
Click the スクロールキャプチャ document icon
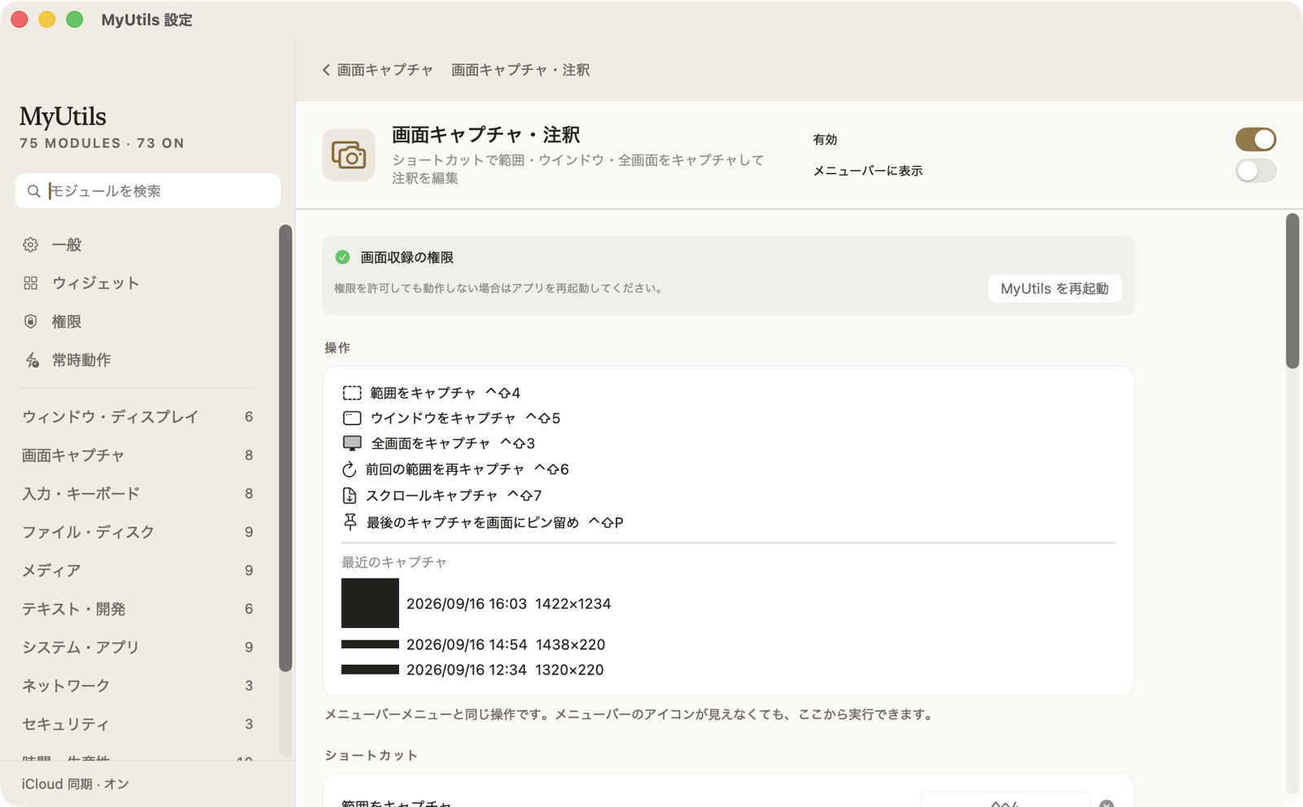349,495
